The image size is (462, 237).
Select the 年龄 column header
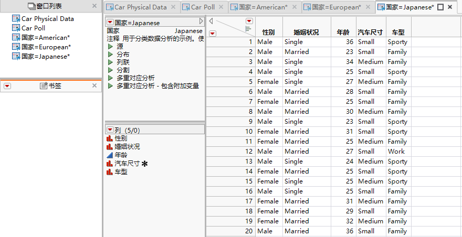point(343,33)
